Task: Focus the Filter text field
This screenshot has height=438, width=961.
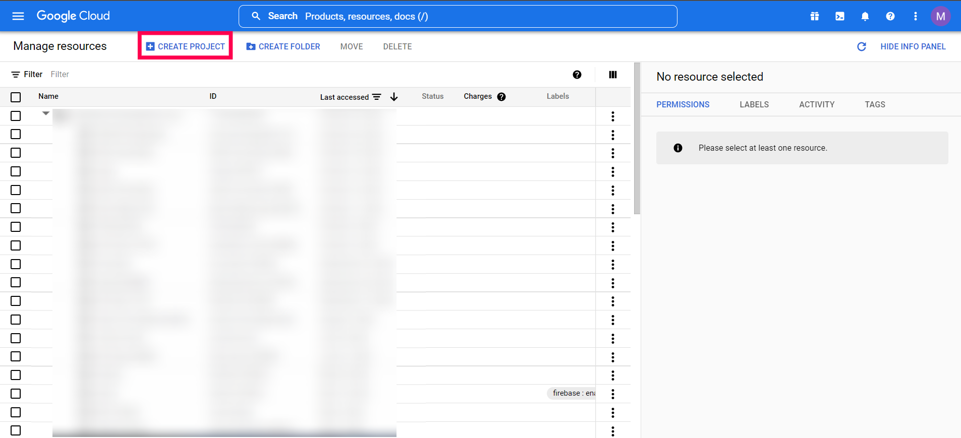Action: pyautogui.click(x=303, y=75)
